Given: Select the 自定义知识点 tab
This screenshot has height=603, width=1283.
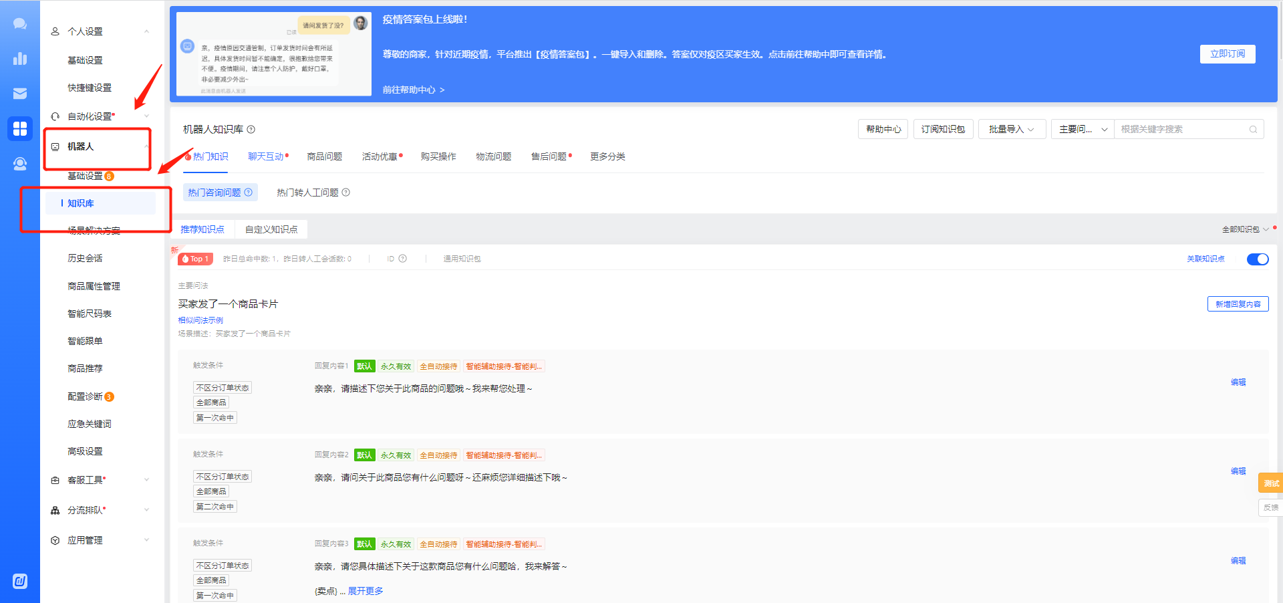Looking at the screenshot, I should [271, 229].
